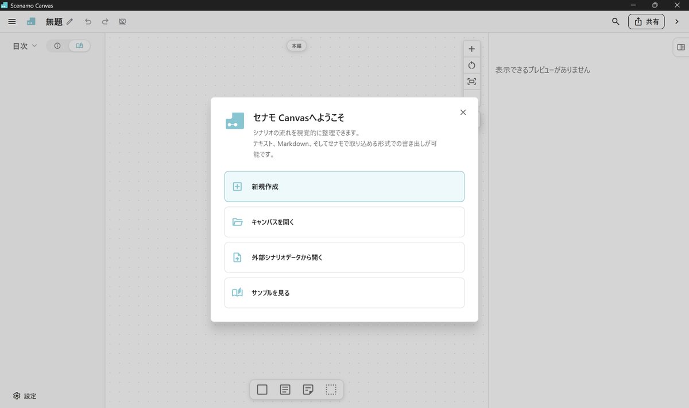Select the blank square node tool
The image size is (689, 408).
(262, 390)
